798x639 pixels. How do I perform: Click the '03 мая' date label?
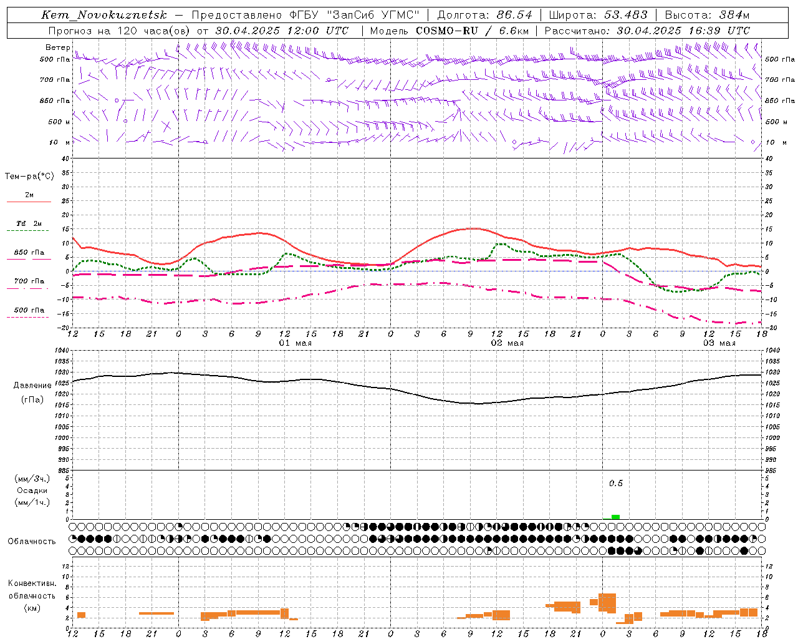[719, 343]
